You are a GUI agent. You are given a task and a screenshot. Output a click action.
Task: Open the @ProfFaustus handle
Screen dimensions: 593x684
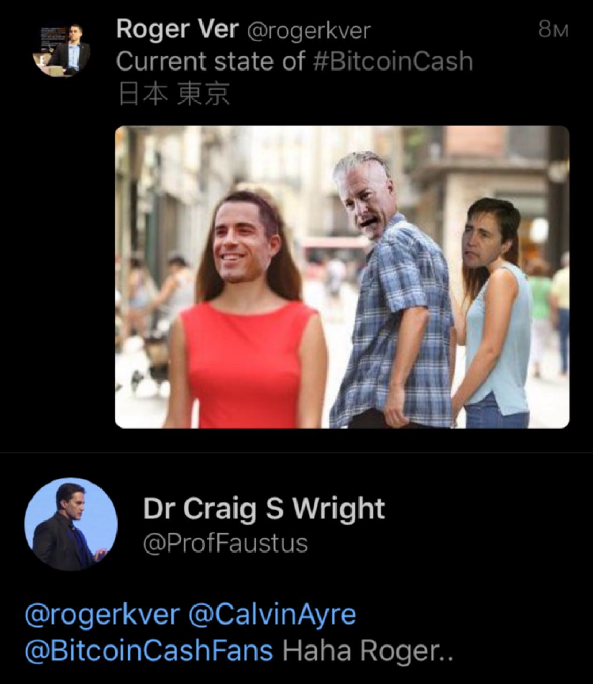click(x=225, y=543)
